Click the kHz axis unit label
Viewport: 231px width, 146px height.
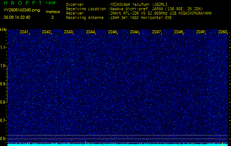tap(3, 30)
